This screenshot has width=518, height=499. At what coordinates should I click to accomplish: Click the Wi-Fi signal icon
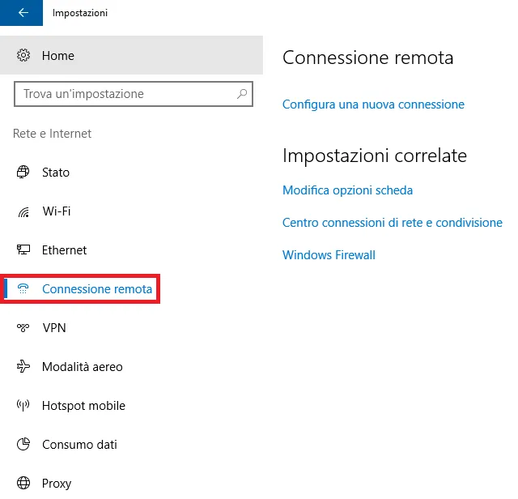23,211
